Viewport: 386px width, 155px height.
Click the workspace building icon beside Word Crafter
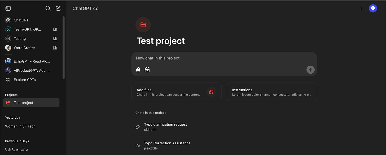pyautogui.click(x=55, y=48)
